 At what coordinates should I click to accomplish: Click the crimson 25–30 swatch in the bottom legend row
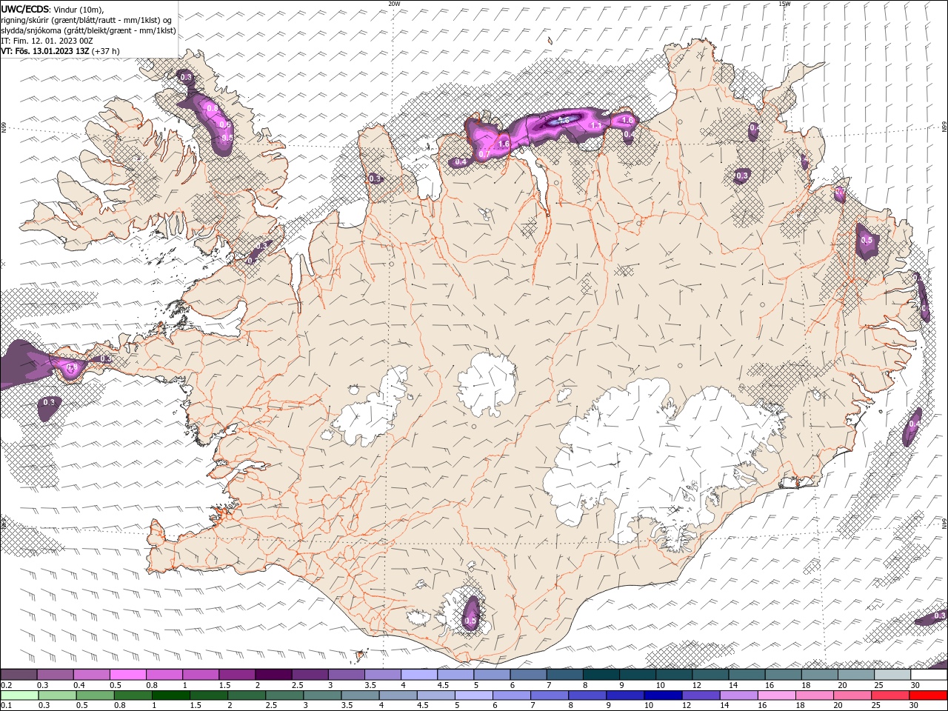click(889, 695)
